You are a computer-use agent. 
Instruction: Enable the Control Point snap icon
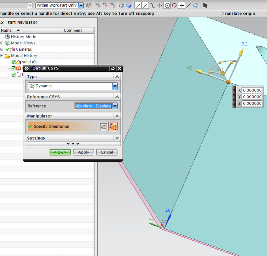(x=153, y=5)
